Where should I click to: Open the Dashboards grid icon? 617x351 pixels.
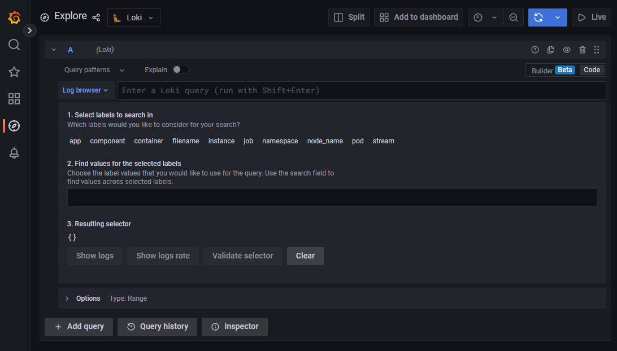coord(14,99)
